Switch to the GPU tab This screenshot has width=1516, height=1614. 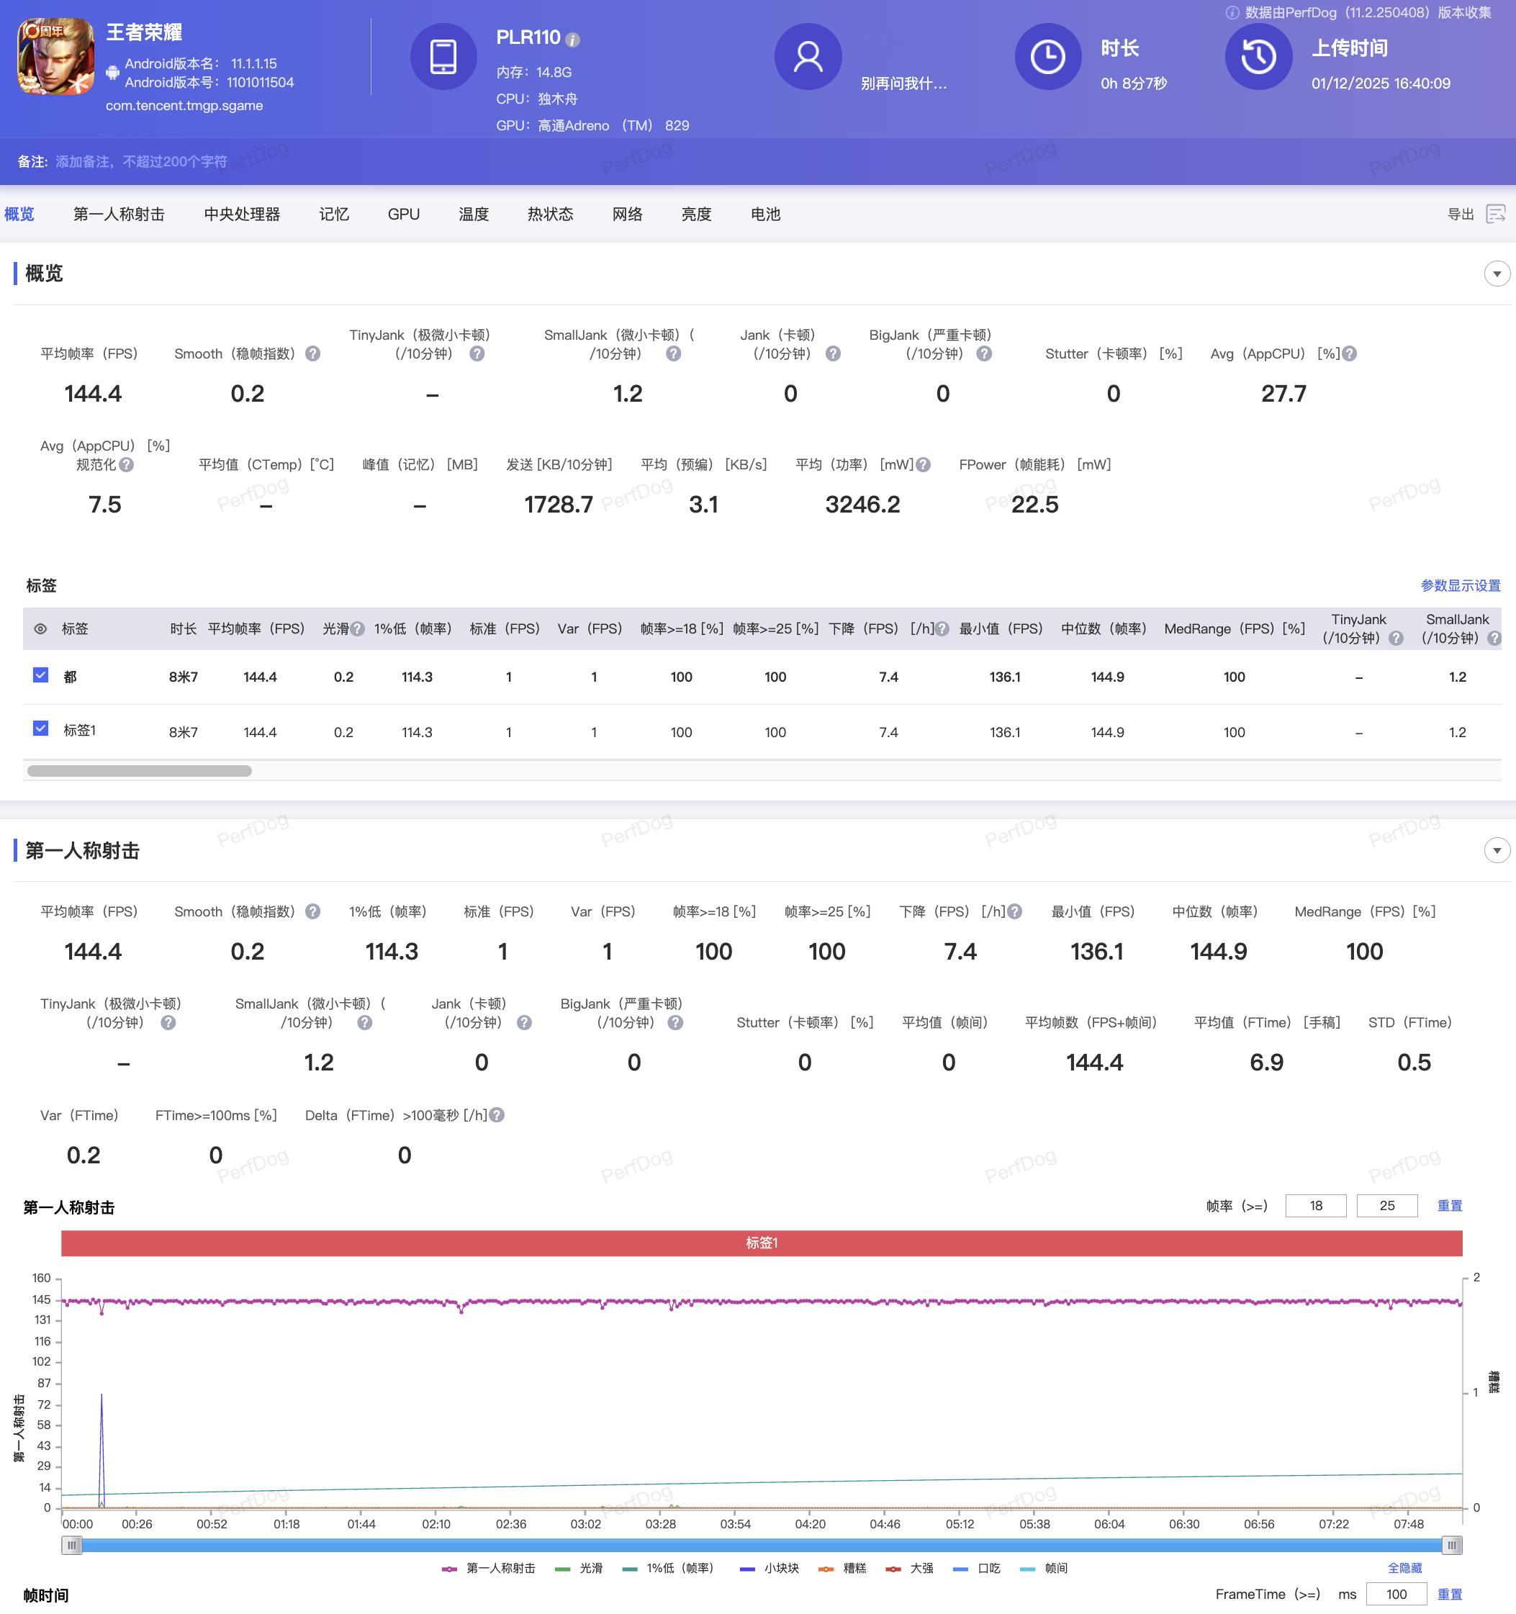tap(404, 214)
